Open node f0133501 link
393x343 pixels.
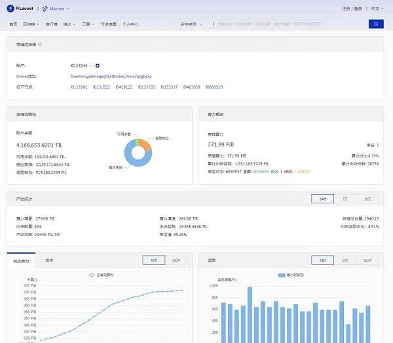tap(79, 87)
